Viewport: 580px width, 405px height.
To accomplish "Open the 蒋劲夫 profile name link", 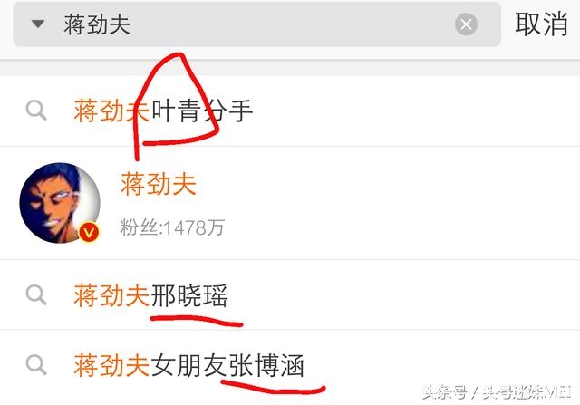I will pyautogui.click(x=159, y=183).
